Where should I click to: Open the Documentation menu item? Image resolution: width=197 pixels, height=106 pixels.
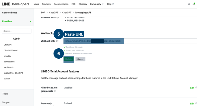[61, 4]
